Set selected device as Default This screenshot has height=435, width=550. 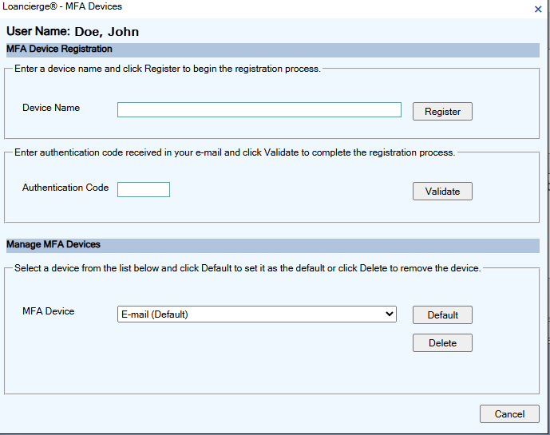point(442,315)
